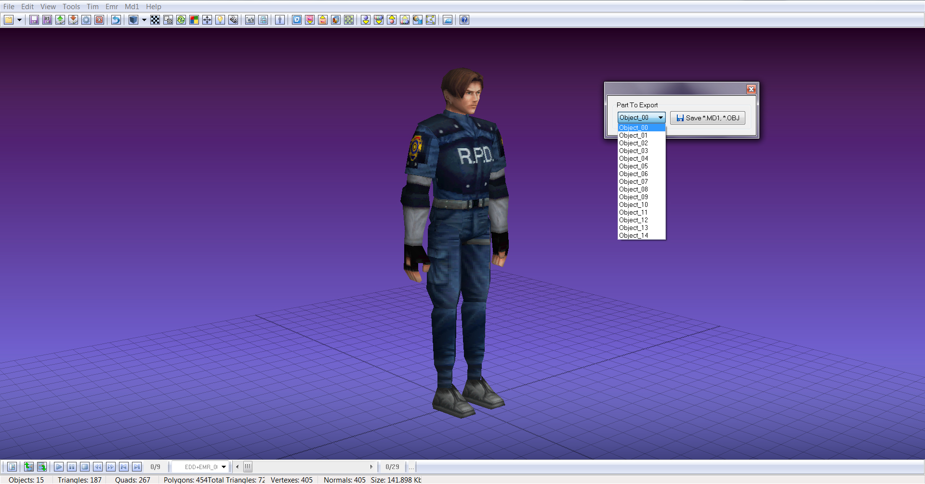Click the orange texture up-arrow icon
Viewport: 925px width, 484px height.
click(x=323, y=20)
